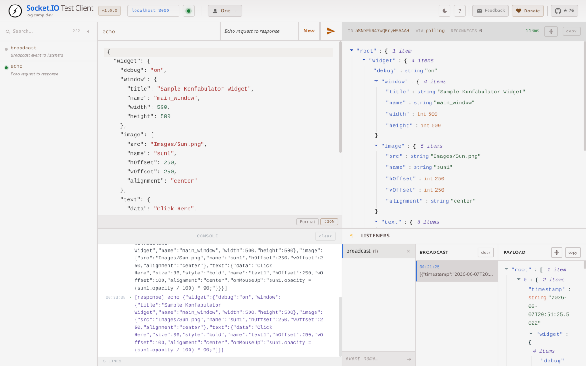
Task: Collapse the "widget" node in response
Action: (x=364, y=60)
